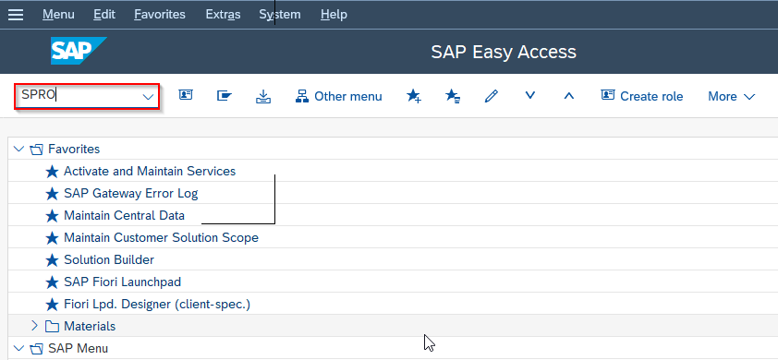Click star icon beside Maintain Customer Solution Scope
778x360 pixels.
click(x=52, y=238)
